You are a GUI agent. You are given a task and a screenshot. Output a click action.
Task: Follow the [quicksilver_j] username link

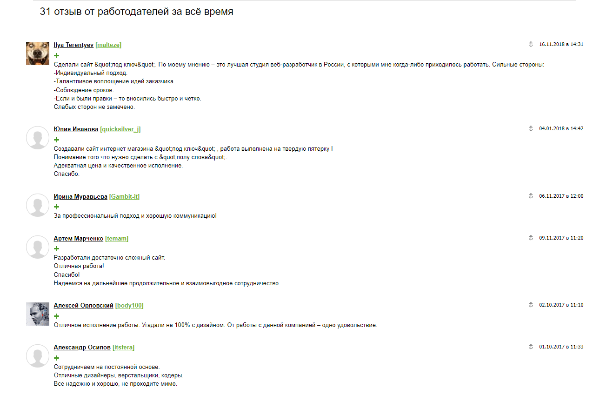(x=120, y=129)
